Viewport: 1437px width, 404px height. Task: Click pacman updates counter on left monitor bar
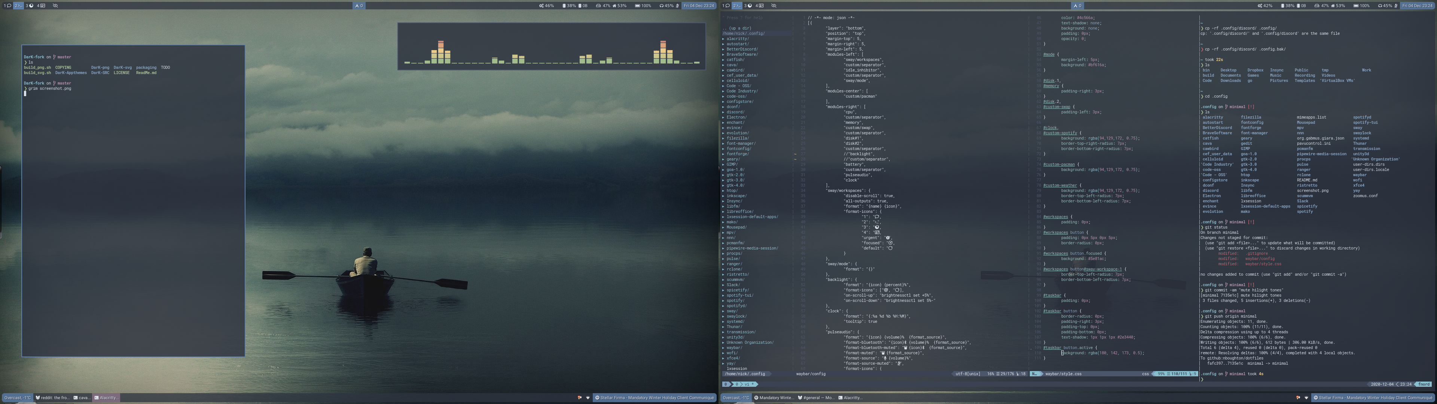coord(359,6)
